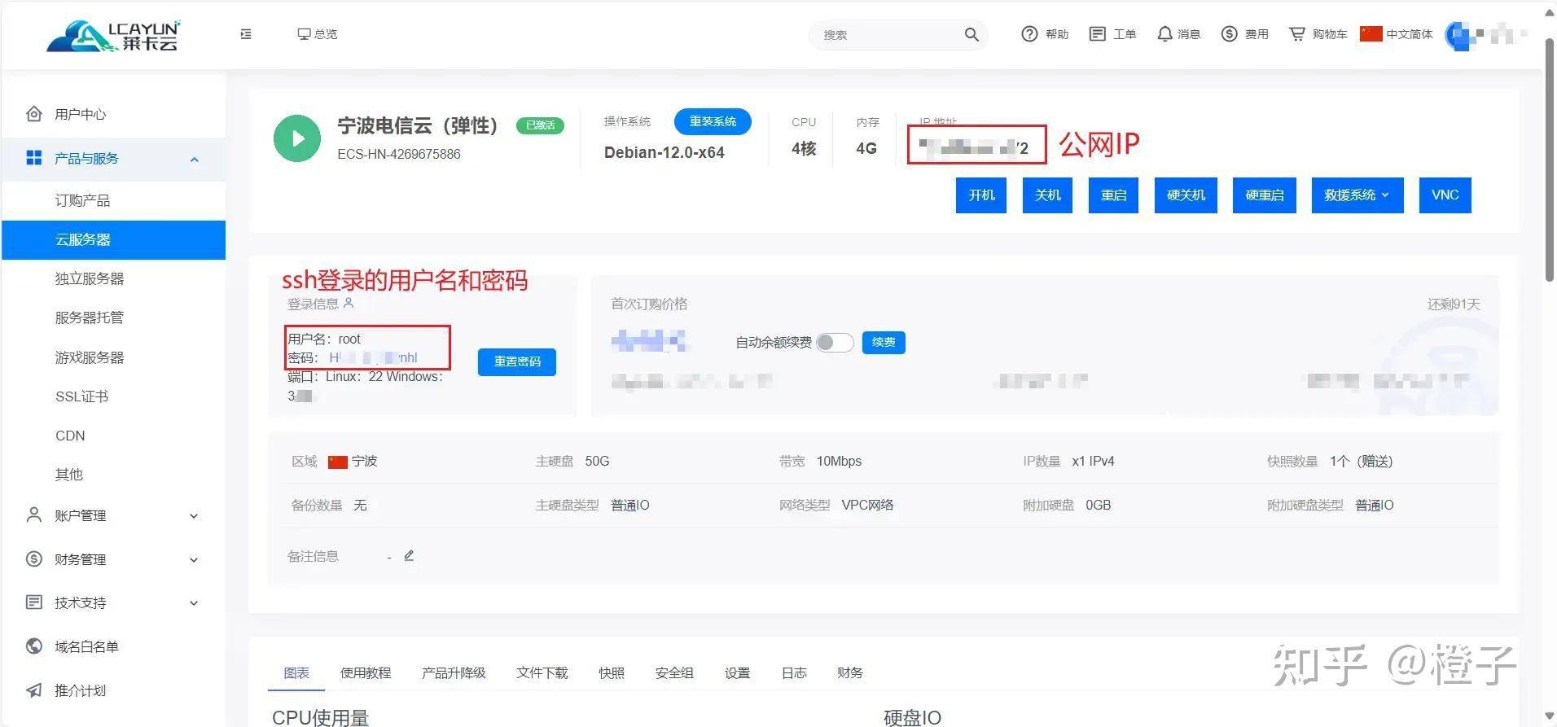The image size is (1557, 727).
Task: Click the 已激活 status badge
Action: [x=540, y=125]
